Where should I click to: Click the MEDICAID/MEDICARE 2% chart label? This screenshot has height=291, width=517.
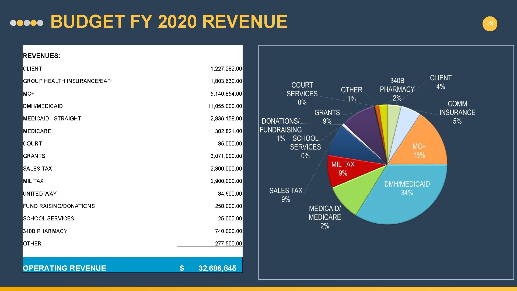tap(325, 217)
